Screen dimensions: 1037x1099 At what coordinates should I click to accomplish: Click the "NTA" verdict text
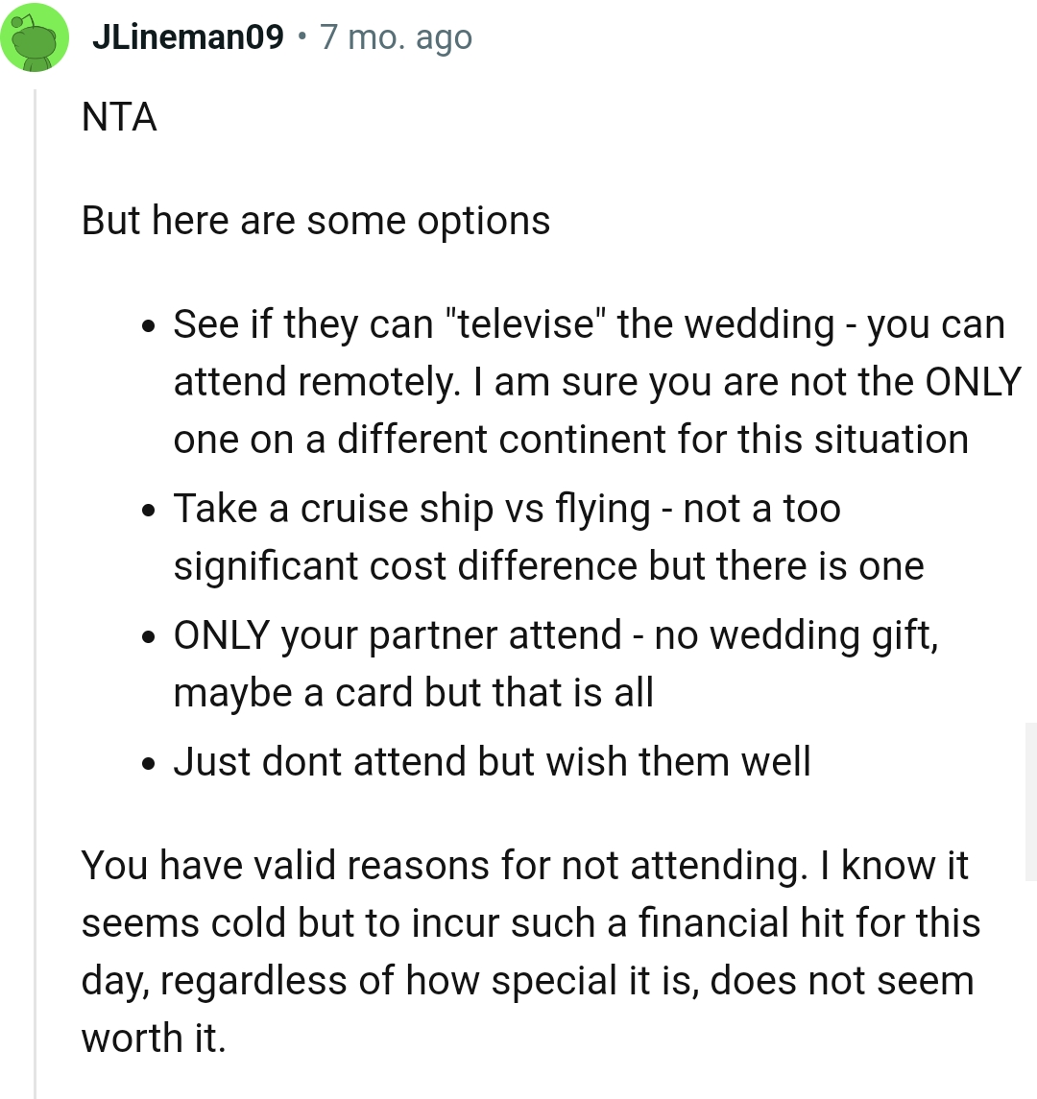pyautogui.click(x=119, y=118)
